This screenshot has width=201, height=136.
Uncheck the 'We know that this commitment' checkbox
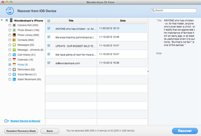point(49,37)
